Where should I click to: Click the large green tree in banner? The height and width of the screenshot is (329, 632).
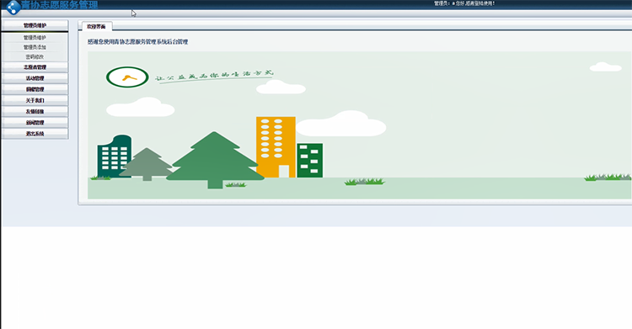tap(215, 160)
